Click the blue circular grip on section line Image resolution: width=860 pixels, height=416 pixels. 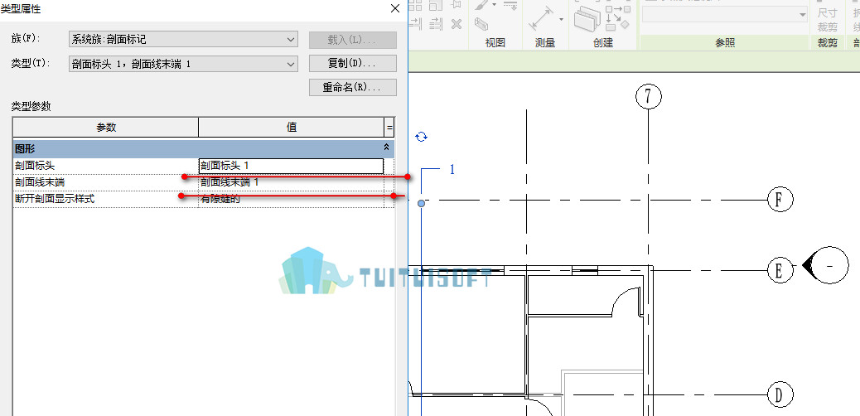tap(421, 204)
